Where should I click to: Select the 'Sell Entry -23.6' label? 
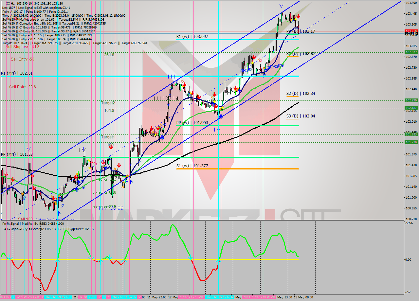coord(22,87)
